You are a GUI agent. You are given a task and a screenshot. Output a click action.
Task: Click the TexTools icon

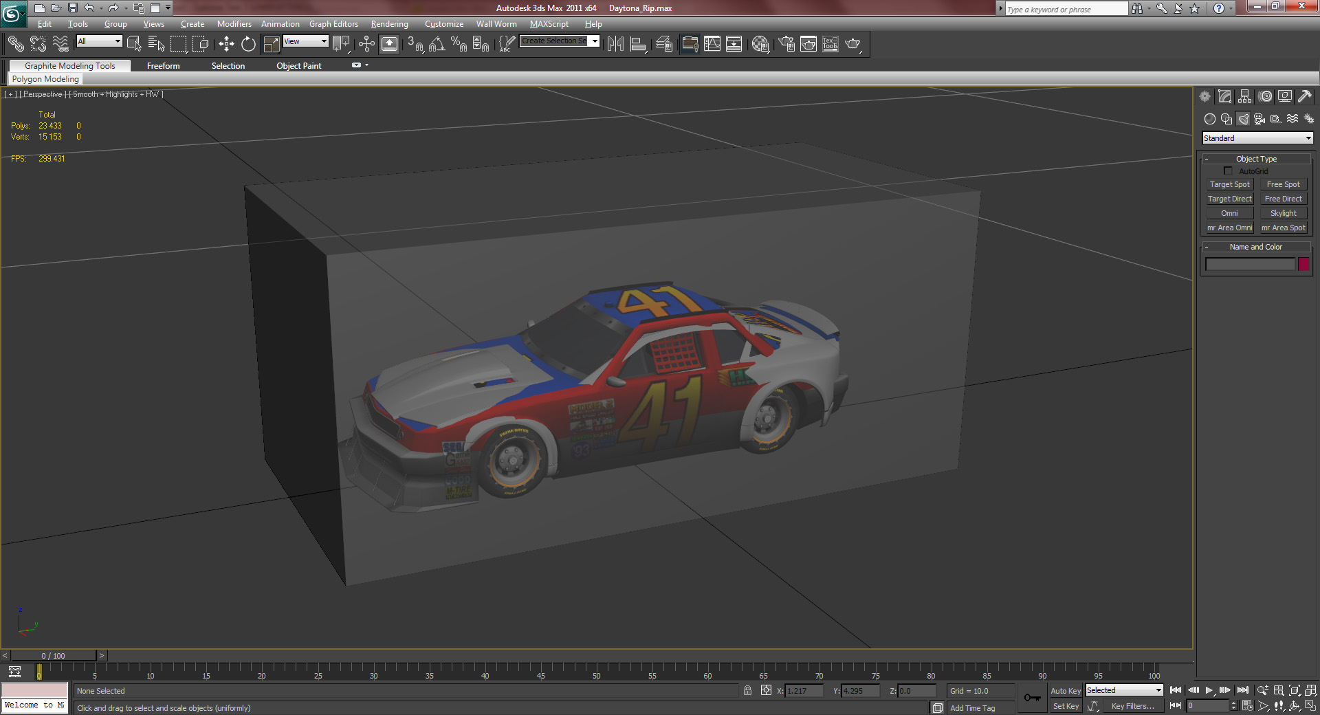[830, 44]
